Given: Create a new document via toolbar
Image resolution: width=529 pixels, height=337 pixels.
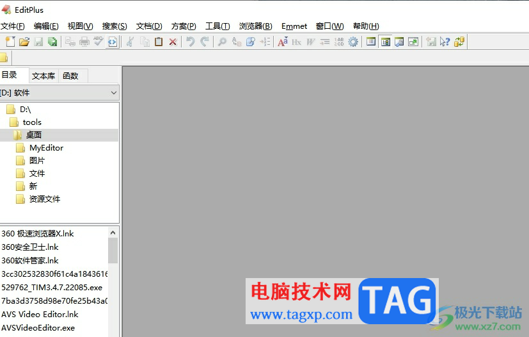Looking at the screenshot, I should [10, 42].
